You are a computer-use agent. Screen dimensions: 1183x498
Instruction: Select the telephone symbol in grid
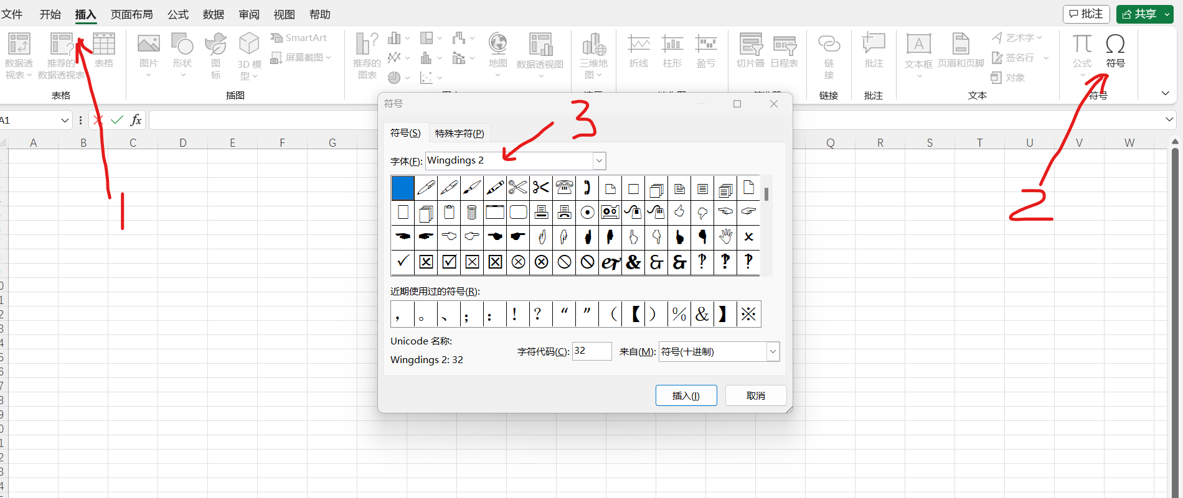564,188
